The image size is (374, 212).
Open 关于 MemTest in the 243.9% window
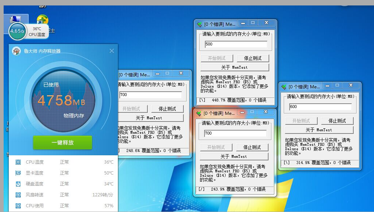(234, 156)
